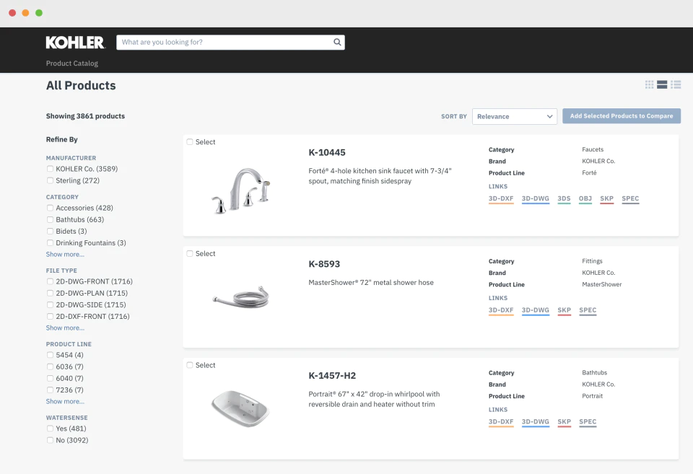Check the Bathtubs category filter
Screen dimensions: 693x474
point(50,219)
